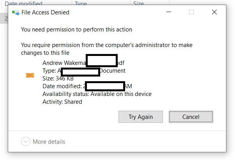This screenshot has height=162, width=235.
Task: Click the 'Size: 346 KB' line
Action: point(58,78)
